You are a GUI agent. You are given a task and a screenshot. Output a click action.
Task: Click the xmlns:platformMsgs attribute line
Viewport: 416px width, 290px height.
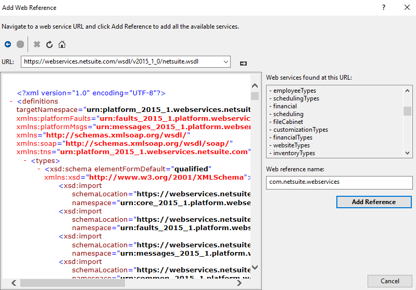click(133, 127)
